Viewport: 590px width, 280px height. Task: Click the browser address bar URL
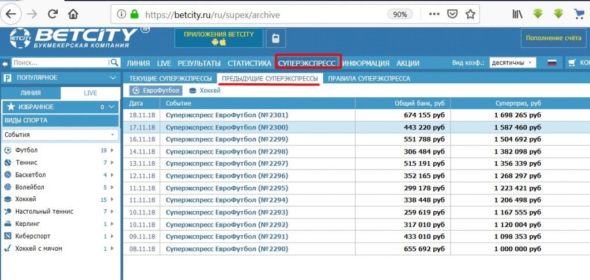[x=212, y=14]
